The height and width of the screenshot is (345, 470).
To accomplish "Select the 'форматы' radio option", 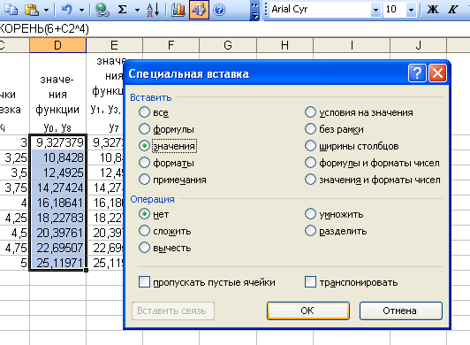I will click(x=144, y=163).
